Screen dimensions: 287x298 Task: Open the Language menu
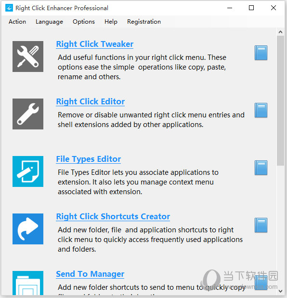[x=49, y=22]
